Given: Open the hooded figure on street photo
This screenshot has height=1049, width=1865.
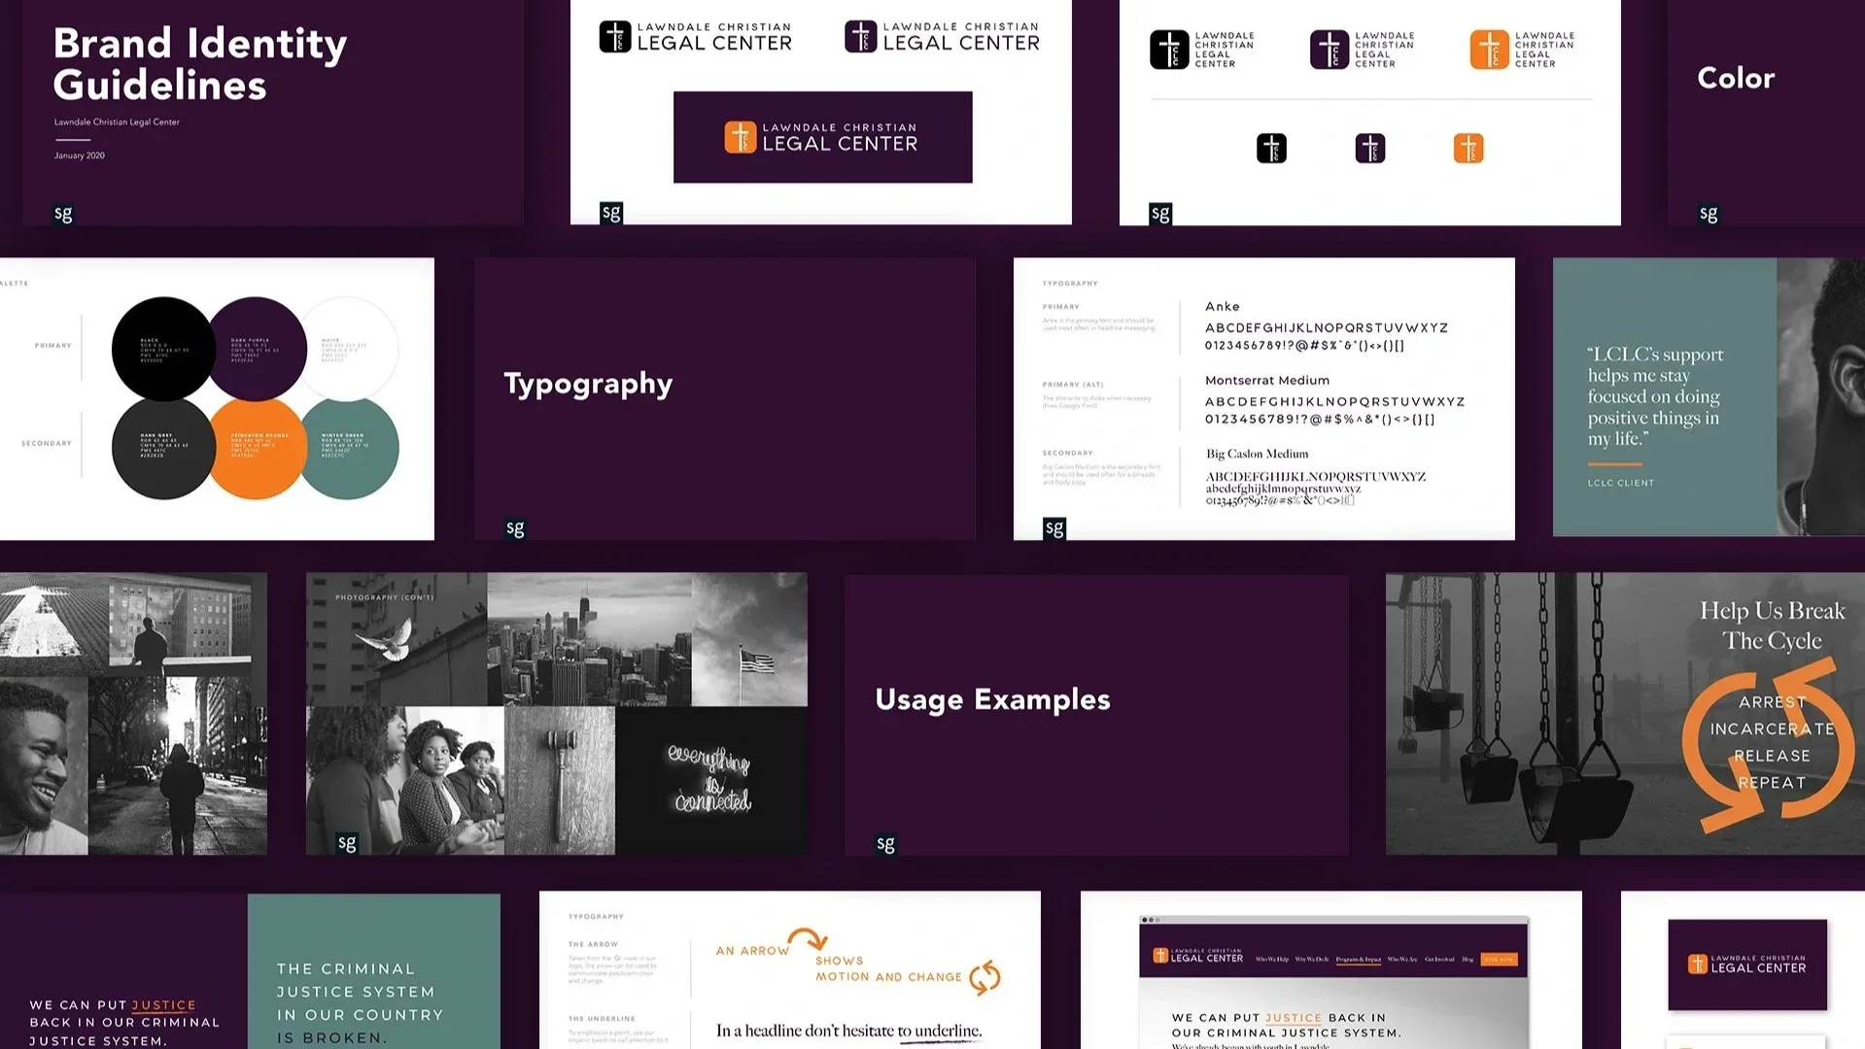Looking at the screenshot, I should (x=178, y=765).
